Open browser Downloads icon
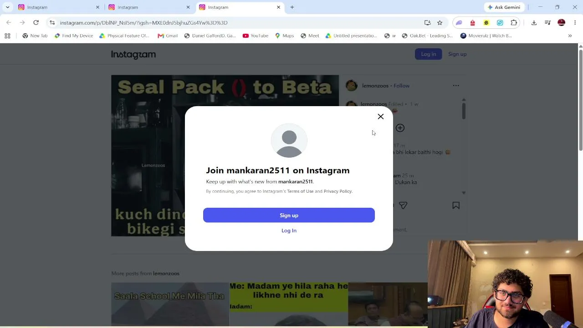583x328 pixels. (534, 23)
